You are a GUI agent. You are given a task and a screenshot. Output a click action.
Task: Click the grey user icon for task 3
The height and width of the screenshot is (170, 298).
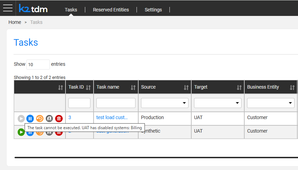49,119
